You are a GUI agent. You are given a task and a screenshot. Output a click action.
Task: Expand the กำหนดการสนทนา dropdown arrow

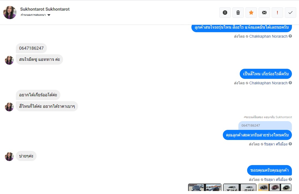[49, 15]
